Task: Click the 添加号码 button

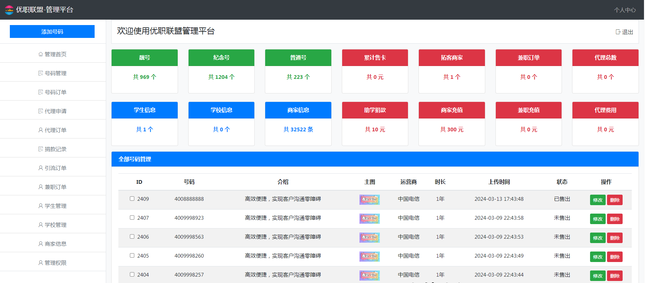Action: click(52, 31)
